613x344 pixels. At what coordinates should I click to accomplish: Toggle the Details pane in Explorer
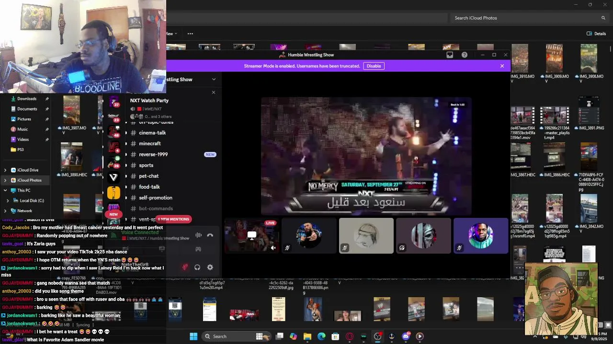click(596, 33)
